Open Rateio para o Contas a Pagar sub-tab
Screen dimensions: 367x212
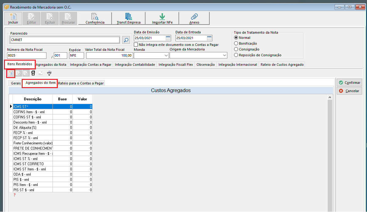[81, 83]
